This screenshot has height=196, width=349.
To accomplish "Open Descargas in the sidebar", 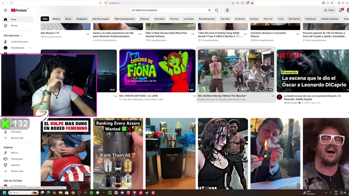I will (18, 132).
